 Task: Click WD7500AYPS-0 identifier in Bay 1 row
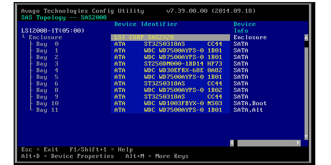(181, 50)
